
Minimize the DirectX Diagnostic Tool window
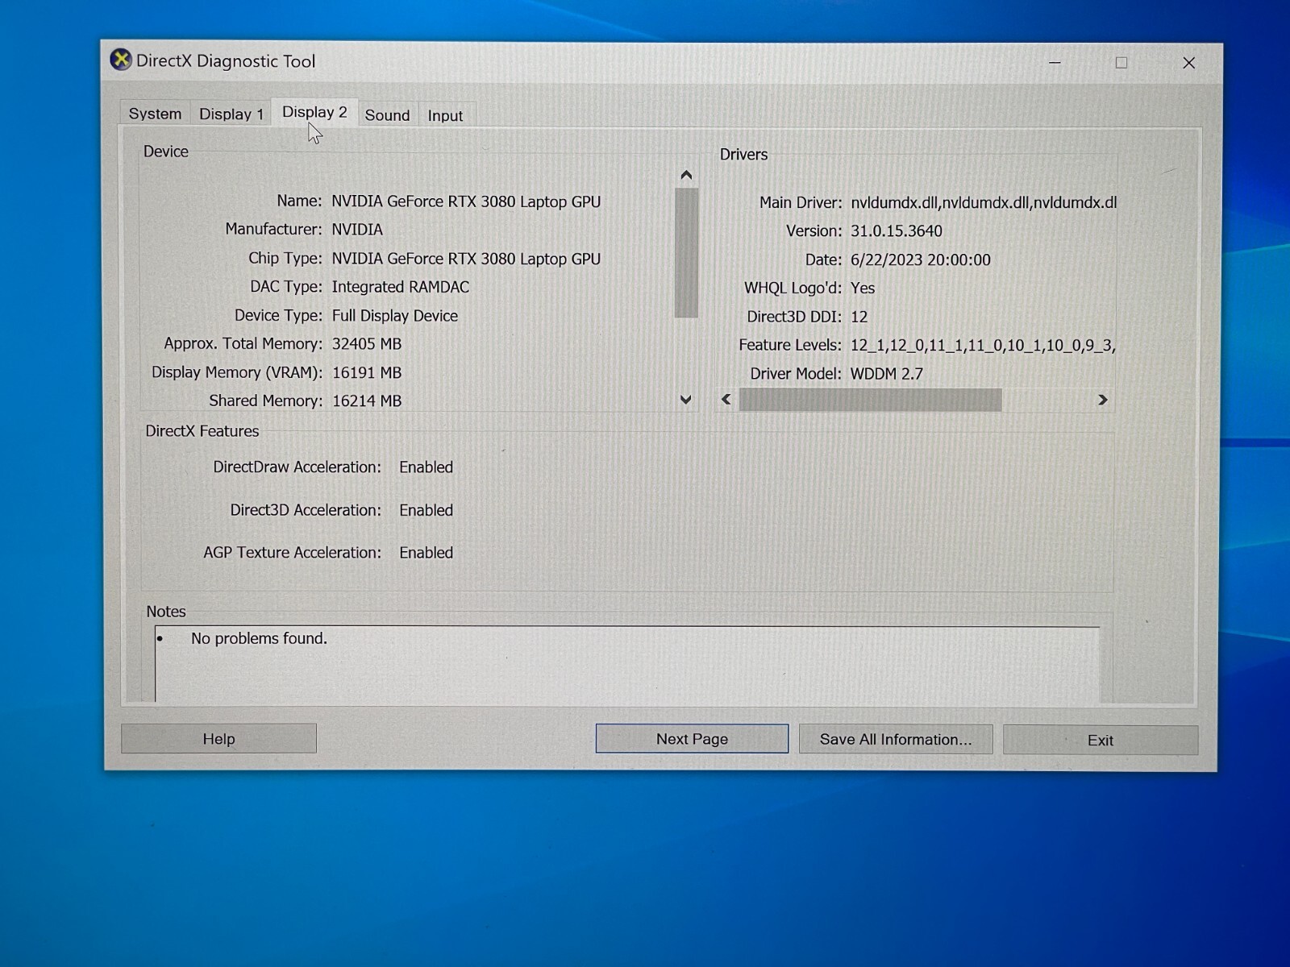[1055, 62]
